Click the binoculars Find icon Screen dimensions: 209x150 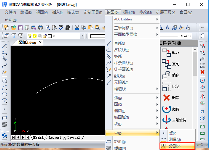click(68, 28)
